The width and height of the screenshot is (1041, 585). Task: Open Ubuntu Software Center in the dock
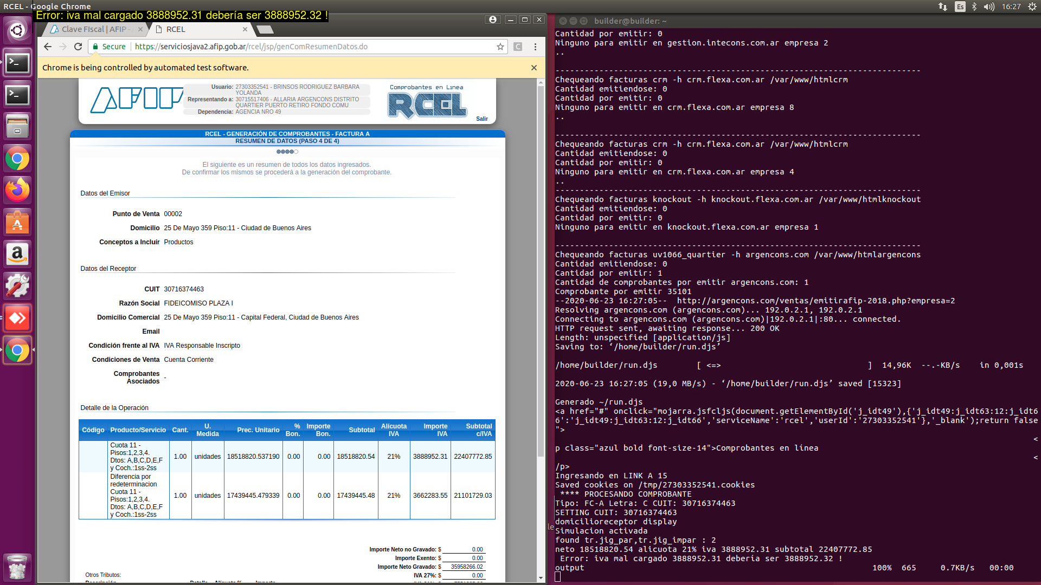(x=17, y=222)
